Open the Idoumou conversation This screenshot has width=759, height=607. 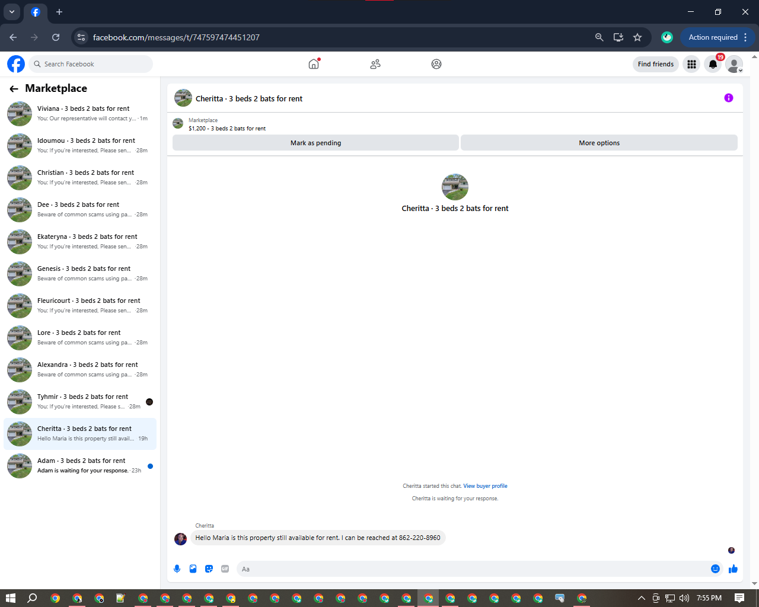pos(80,146)
